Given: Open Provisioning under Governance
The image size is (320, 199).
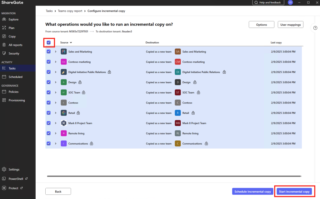Looking at the screenshot, I should click(x=18, y=100).
